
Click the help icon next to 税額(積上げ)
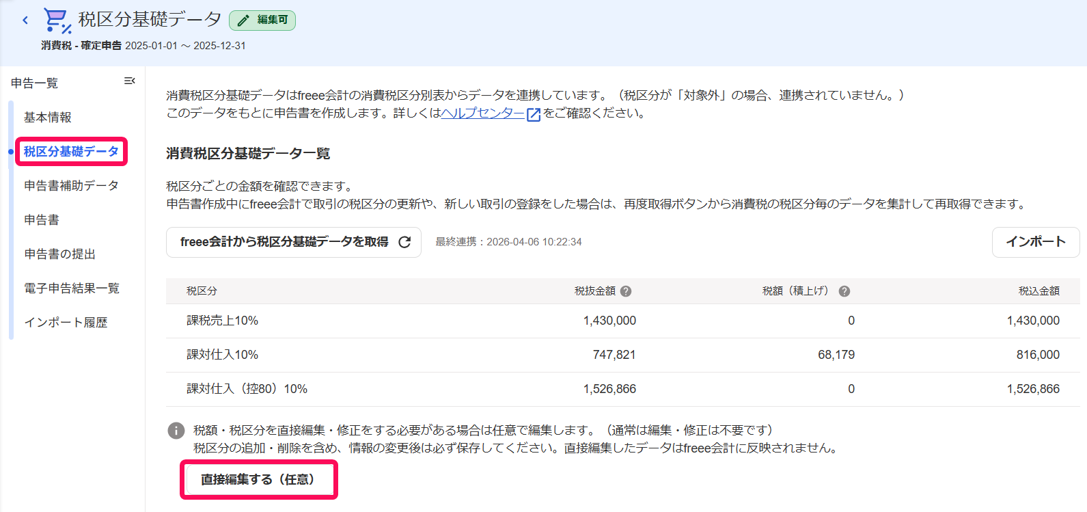pyautogui.click(x=844, y=291)
